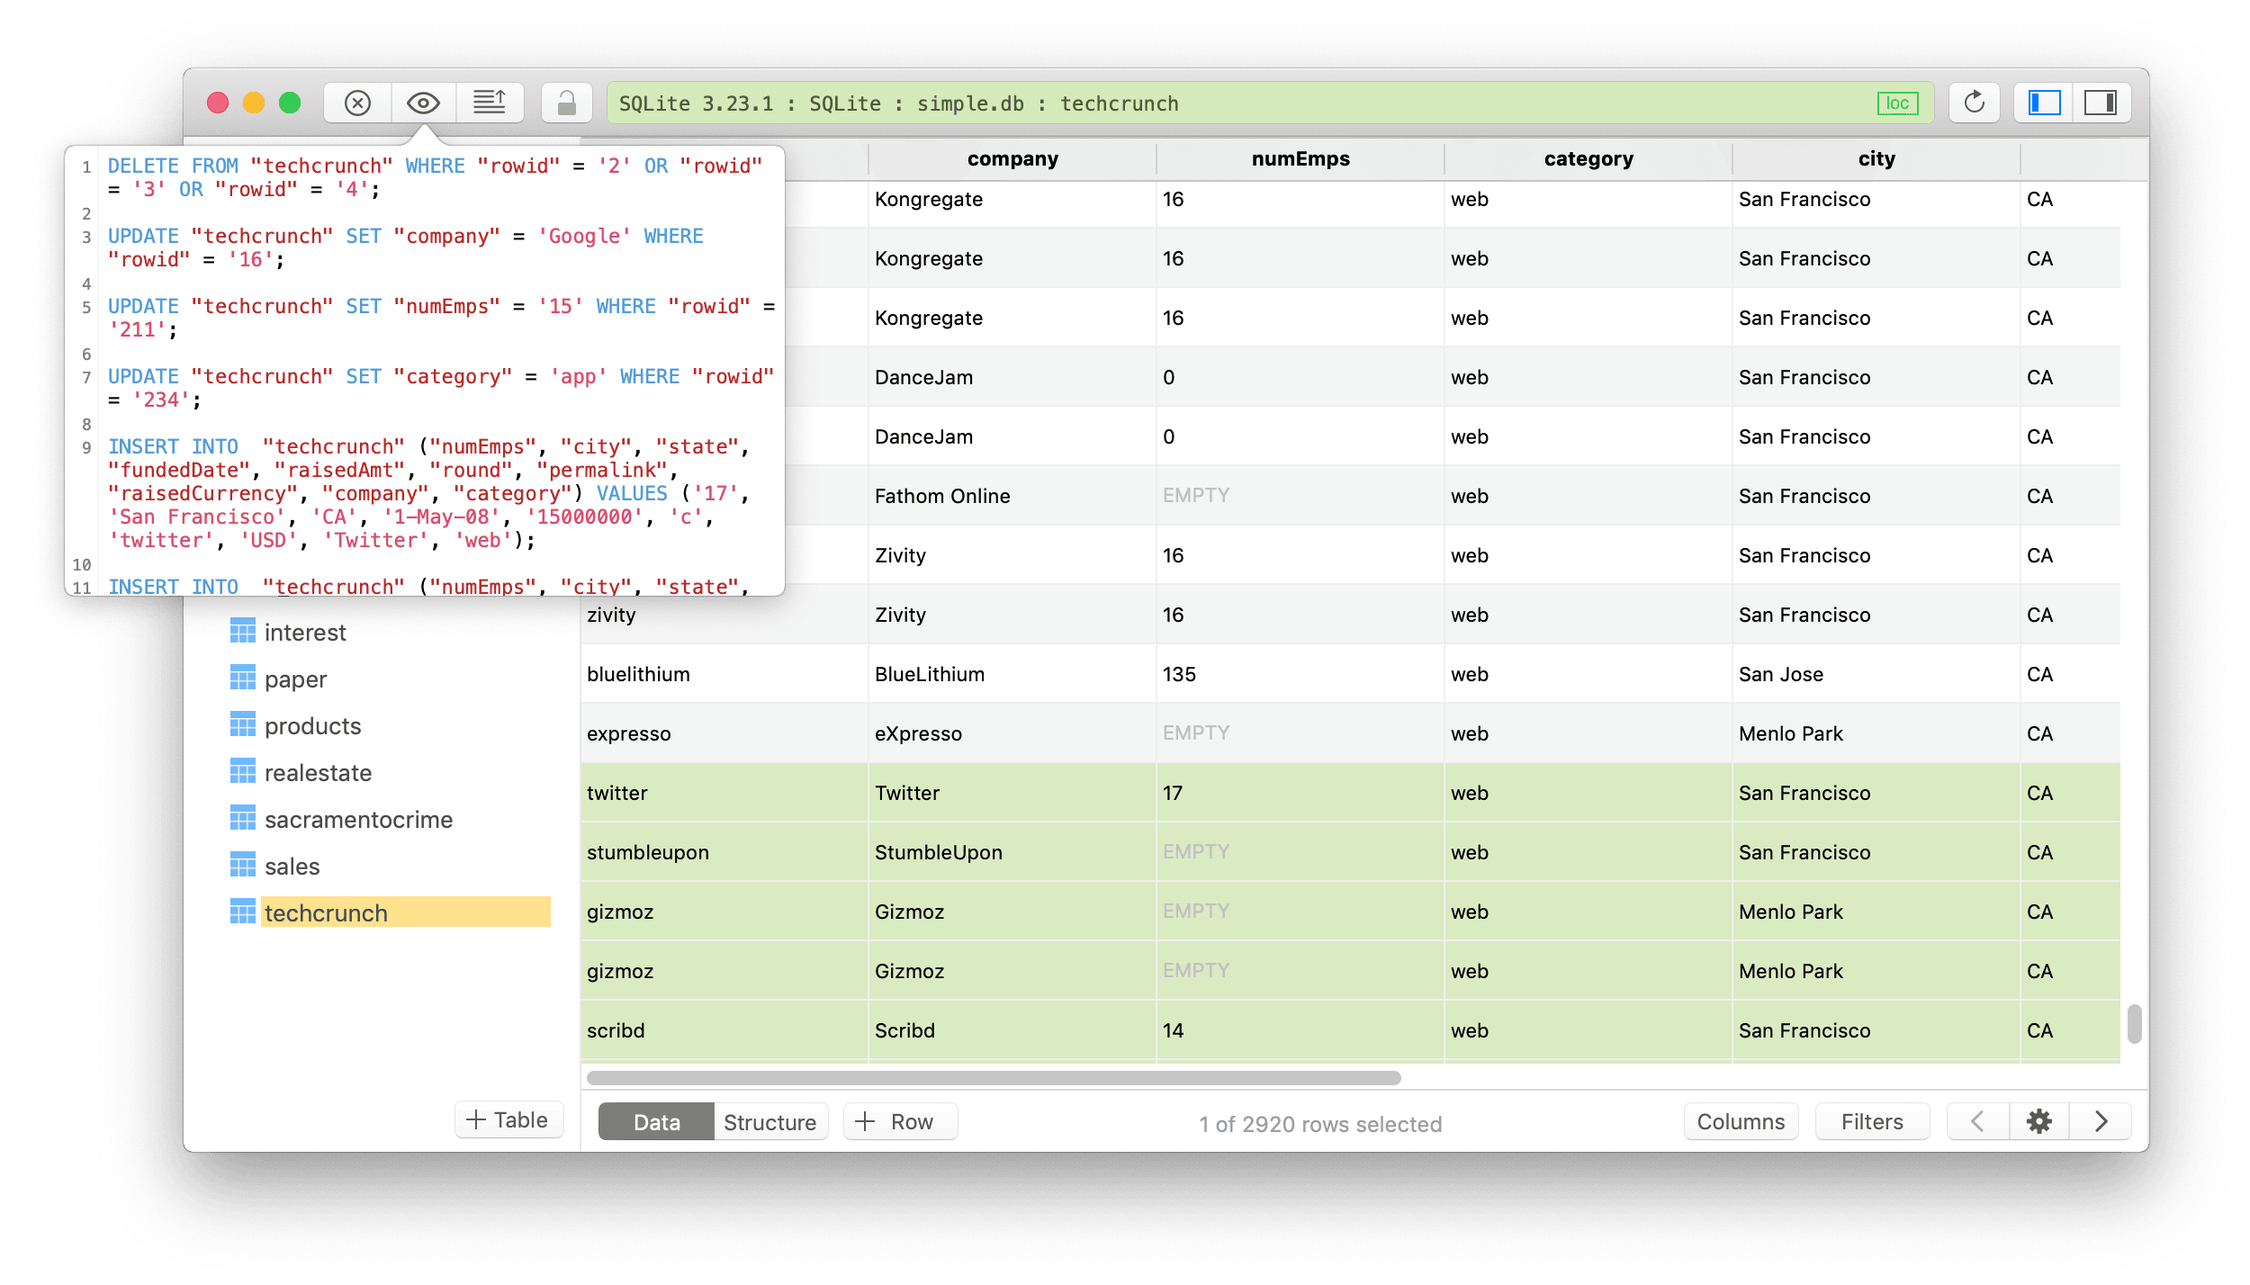Click the sales table icon
The height and width of the screenshot is (1285, 2250).
click(x=242, y=866)
